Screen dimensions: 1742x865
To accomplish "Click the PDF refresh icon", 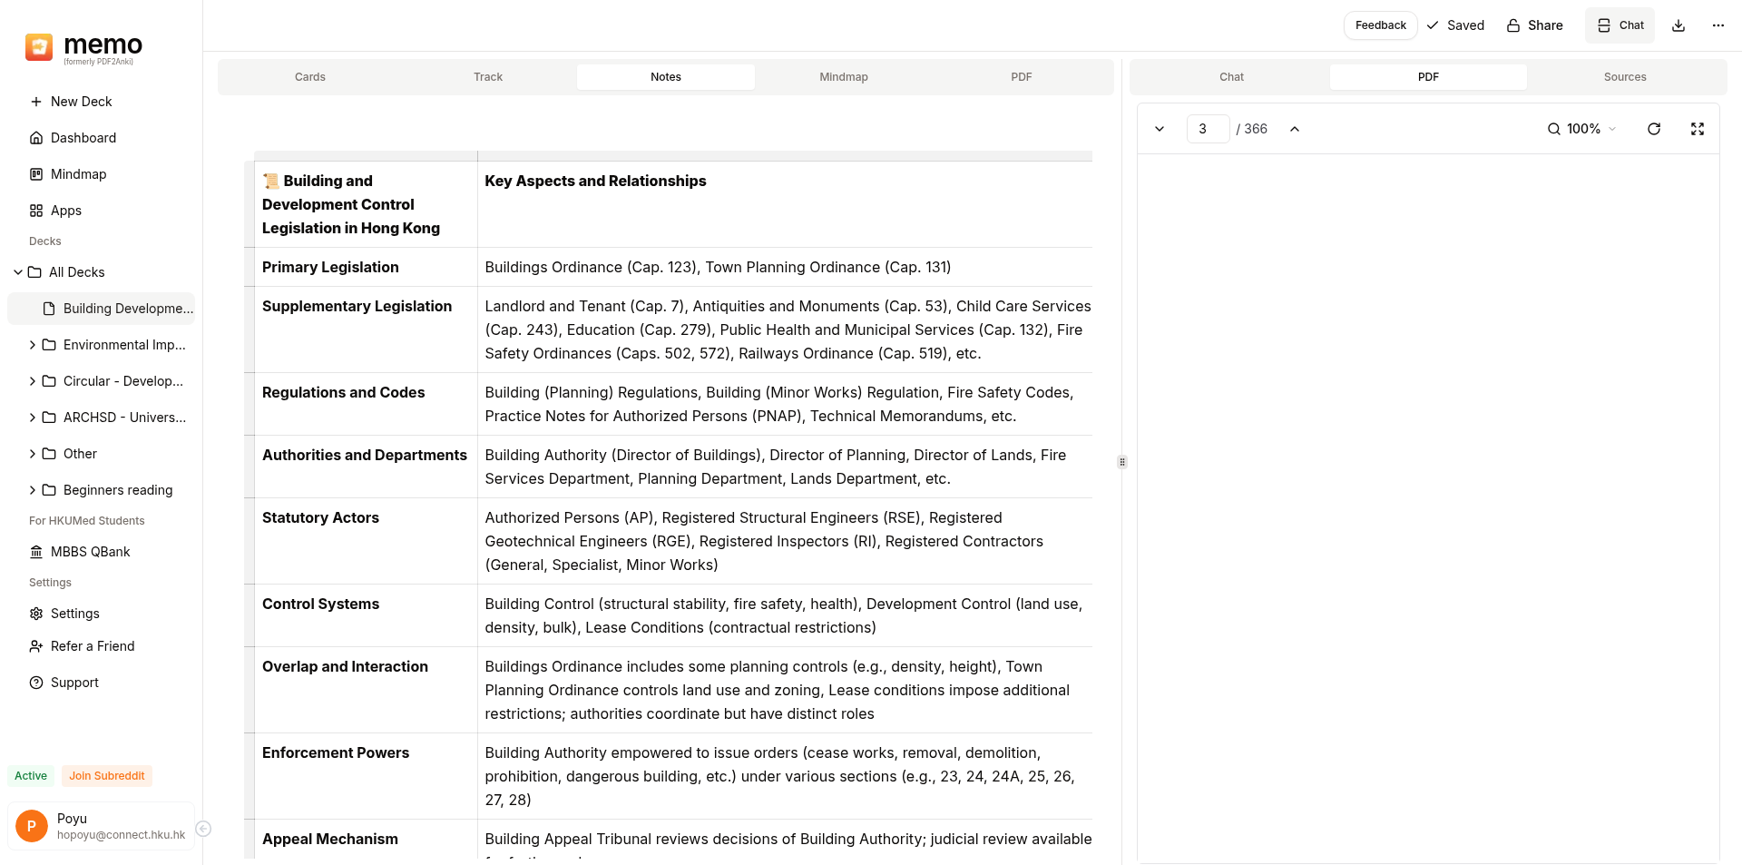I will [x=1654, y=129].
